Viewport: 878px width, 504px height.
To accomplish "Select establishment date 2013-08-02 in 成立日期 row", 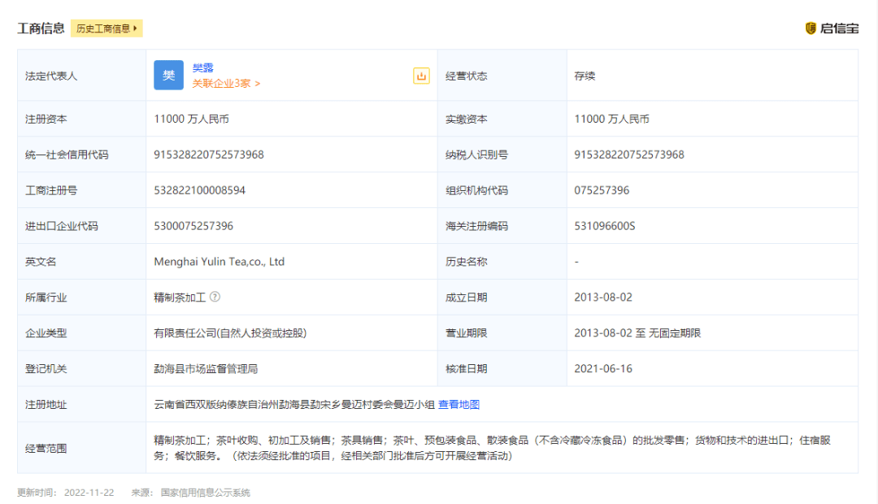I will coord(603,298).
